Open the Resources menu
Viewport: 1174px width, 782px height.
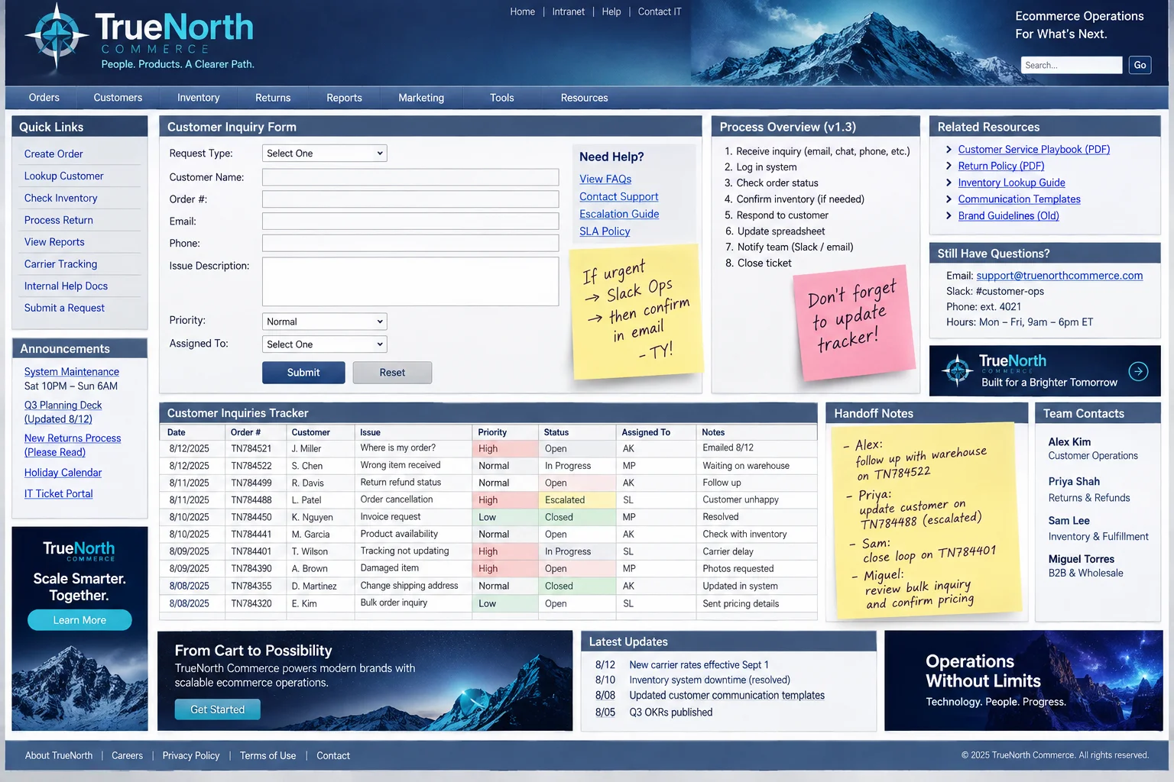pos(584,98)
